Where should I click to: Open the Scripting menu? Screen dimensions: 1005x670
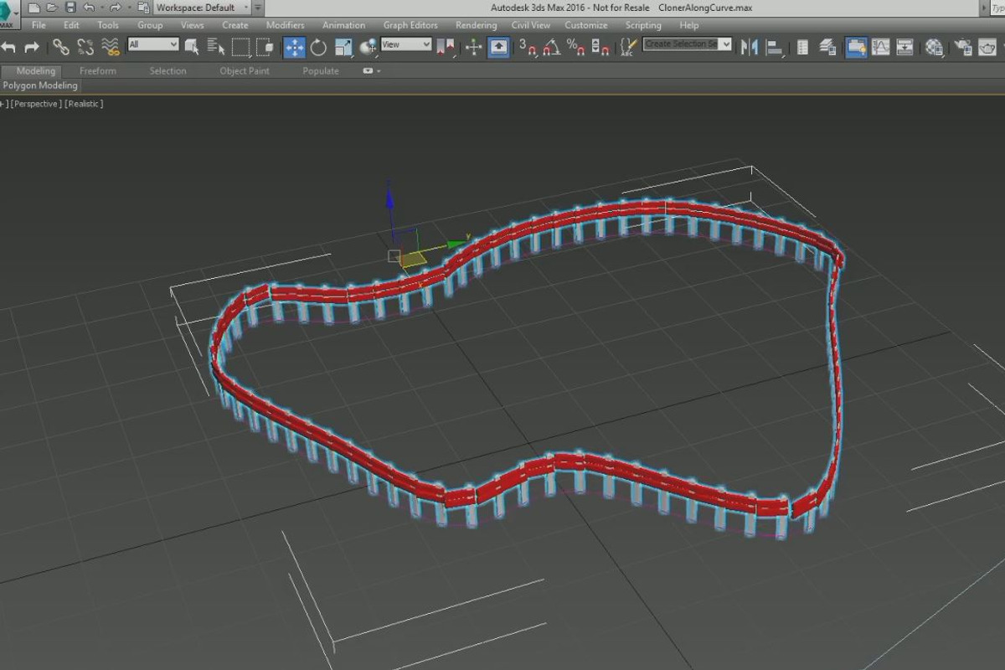[x=643, y=25]
